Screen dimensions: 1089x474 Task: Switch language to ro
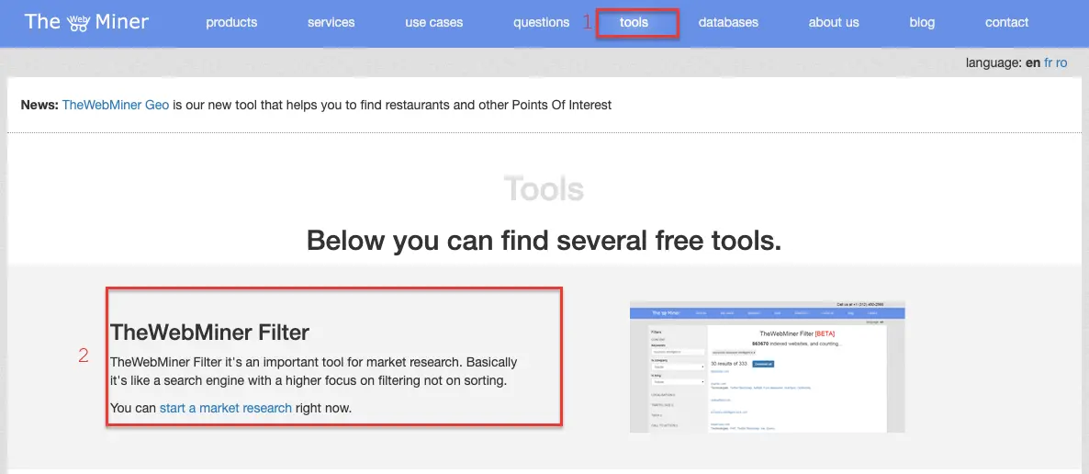1061,62
